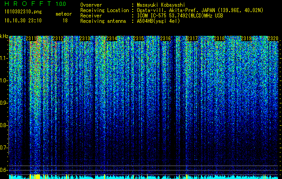Click the 0.8 frequency axis label

click(3, 125)
